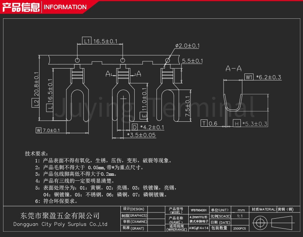Viewport: 303px width, 237px height.
Task: Click the AWG#14+14 wire range cell
Action: [199, 228]
